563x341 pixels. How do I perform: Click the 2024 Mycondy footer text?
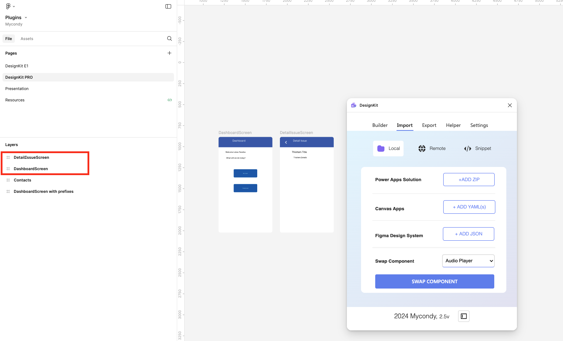click(422, 316)
